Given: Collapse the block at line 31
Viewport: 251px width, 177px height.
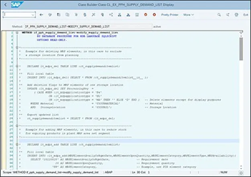Looking at the screenshot, I should (x=17, y=144).
